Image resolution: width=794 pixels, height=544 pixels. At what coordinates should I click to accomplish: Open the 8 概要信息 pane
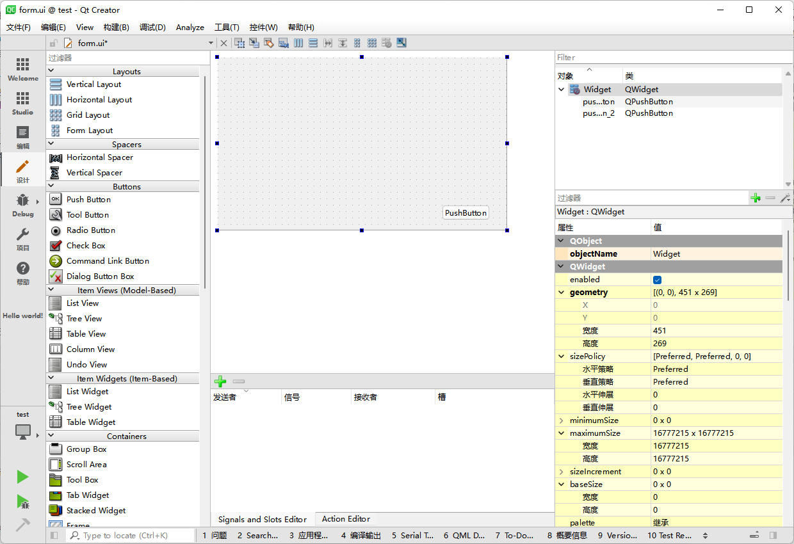567,536
